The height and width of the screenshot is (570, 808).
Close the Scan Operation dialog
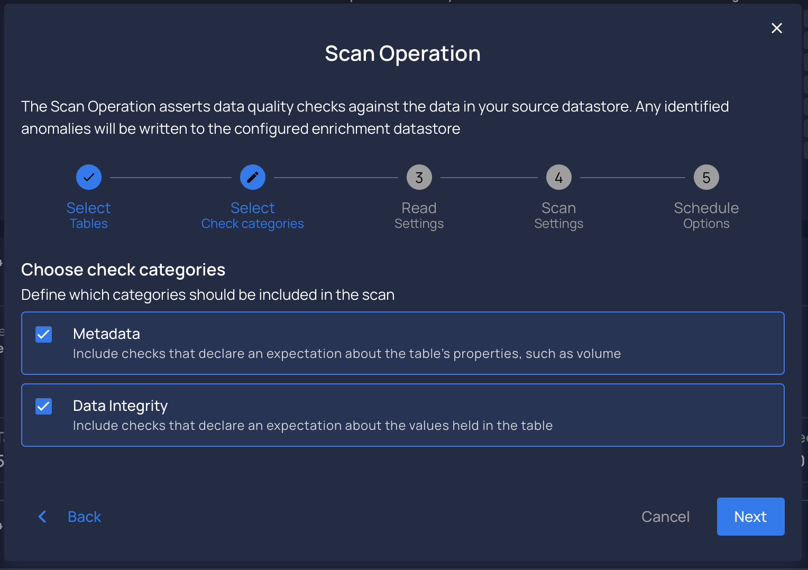[776, 28]
